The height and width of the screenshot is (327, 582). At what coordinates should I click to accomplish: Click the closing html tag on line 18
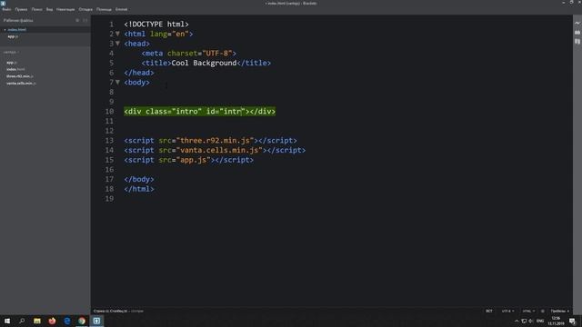[x=139, y=189]
